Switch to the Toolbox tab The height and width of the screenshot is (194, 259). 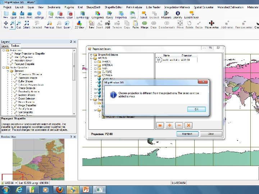(15, 46)
